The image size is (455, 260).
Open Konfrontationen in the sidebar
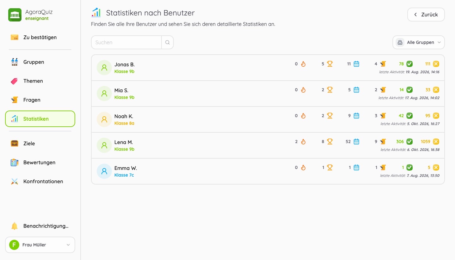click(40, 181)
